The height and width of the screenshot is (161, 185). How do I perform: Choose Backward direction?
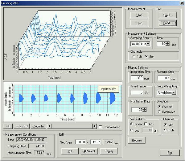(159, 112)
